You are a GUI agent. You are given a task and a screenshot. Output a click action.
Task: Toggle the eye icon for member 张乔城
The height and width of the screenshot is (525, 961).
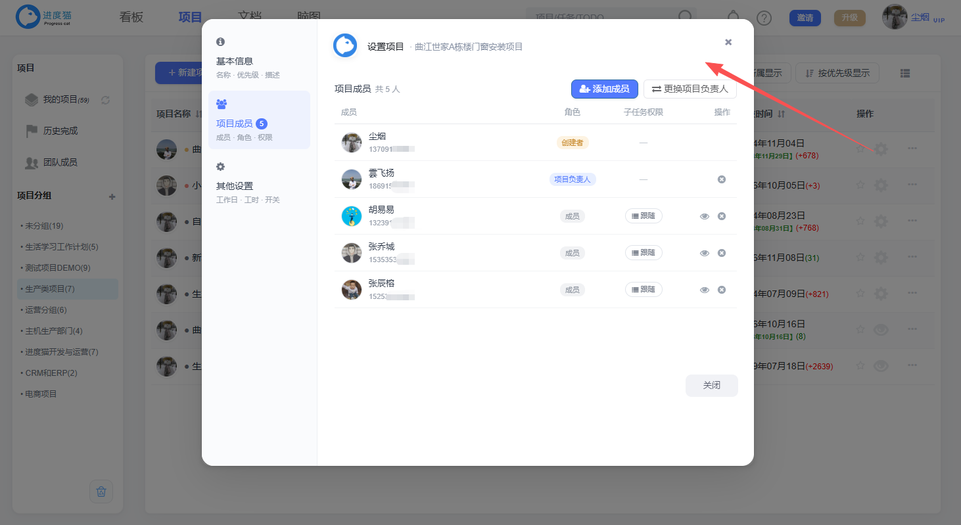[705, 253]
